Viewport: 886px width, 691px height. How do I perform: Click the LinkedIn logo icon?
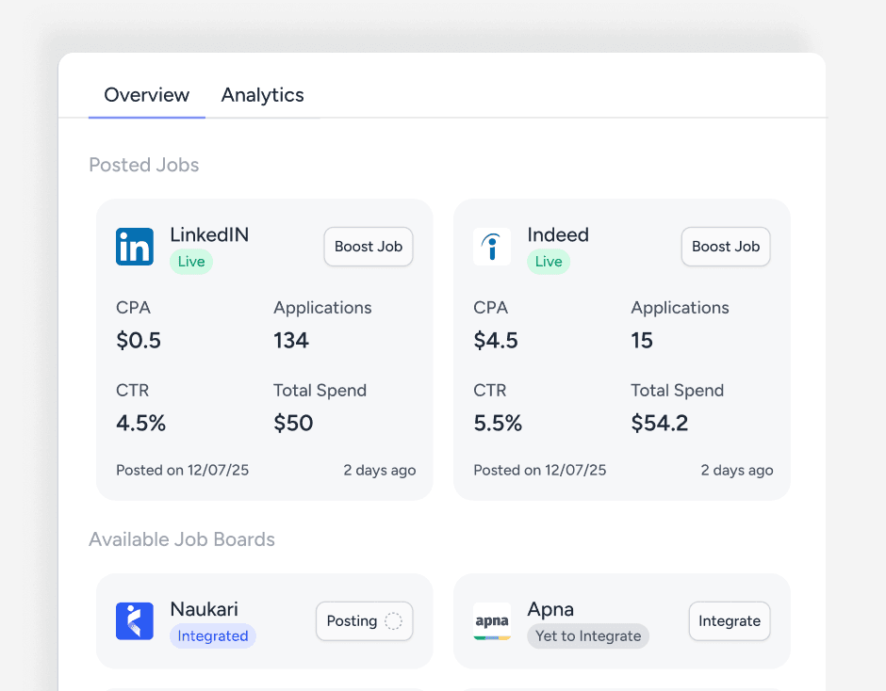[135, 247]
